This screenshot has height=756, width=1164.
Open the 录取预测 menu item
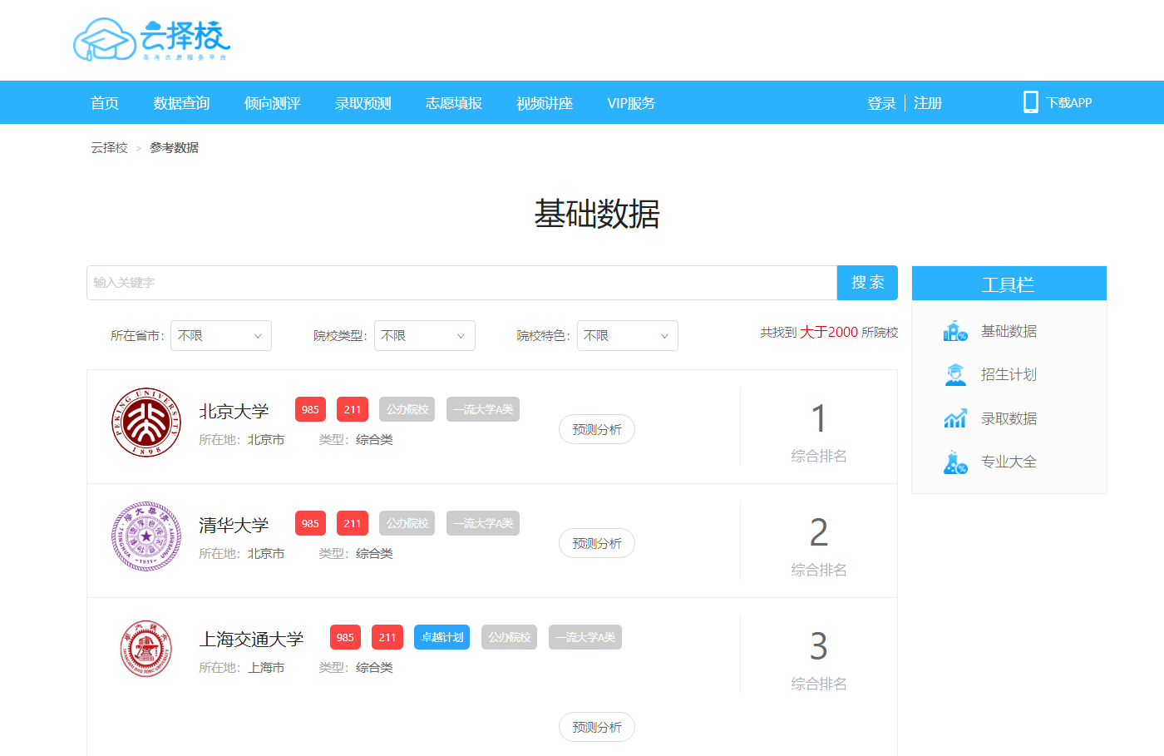pos(363,103)
